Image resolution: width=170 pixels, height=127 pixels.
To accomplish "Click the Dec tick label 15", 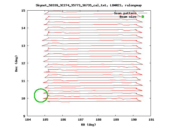I will pyautogui.click(x=23, y=11).
